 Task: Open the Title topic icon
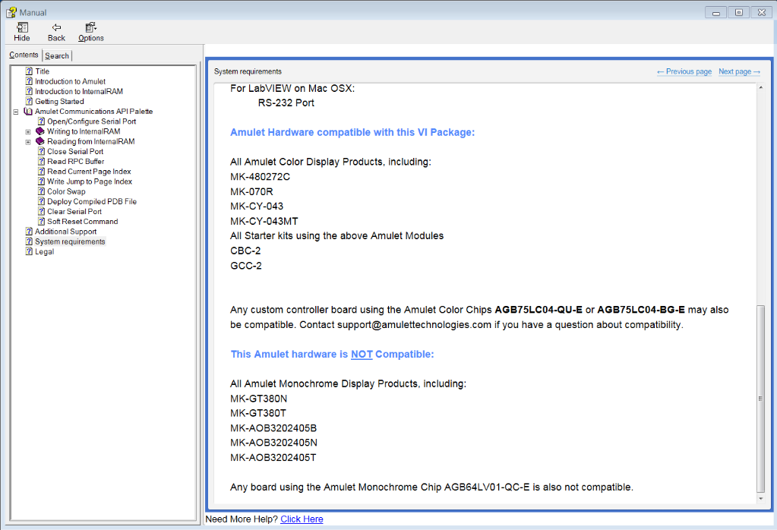(29, 71)
